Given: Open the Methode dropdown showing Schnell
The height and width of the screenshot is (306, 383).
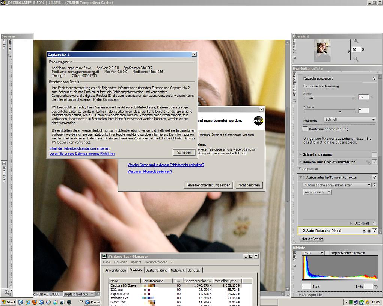Looking at the screenshot, I should coord(350,120).
